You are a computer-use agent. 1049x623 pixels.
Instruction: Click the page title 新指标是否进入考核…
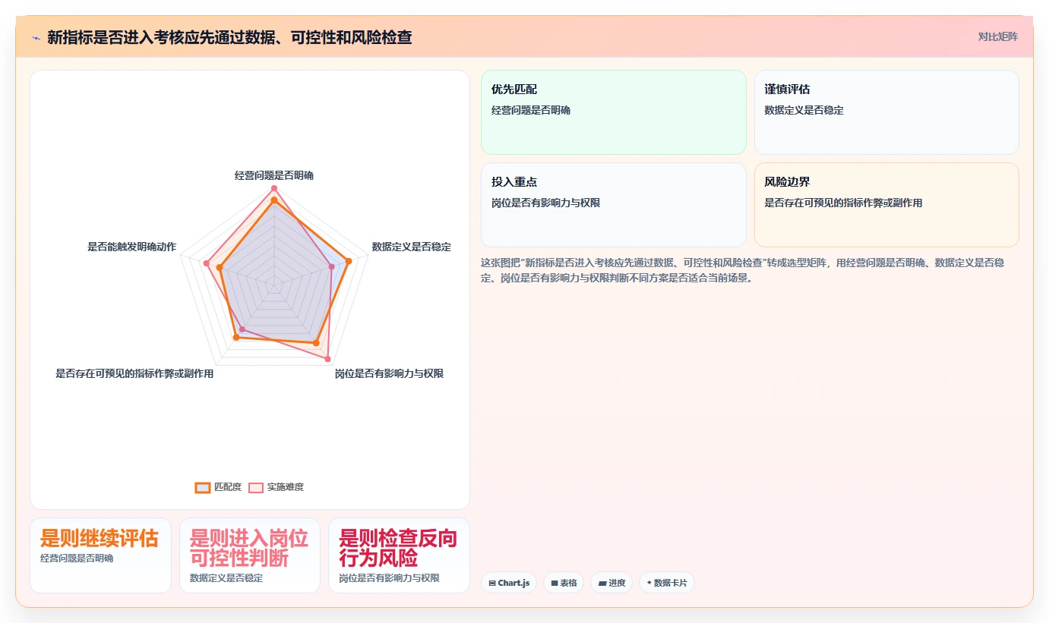(x=229, y=37)
